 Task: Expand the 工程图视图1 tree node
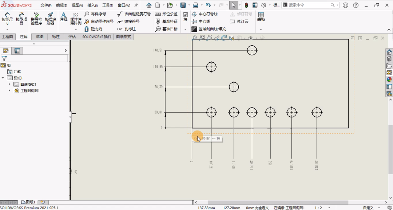pos(9,91)
